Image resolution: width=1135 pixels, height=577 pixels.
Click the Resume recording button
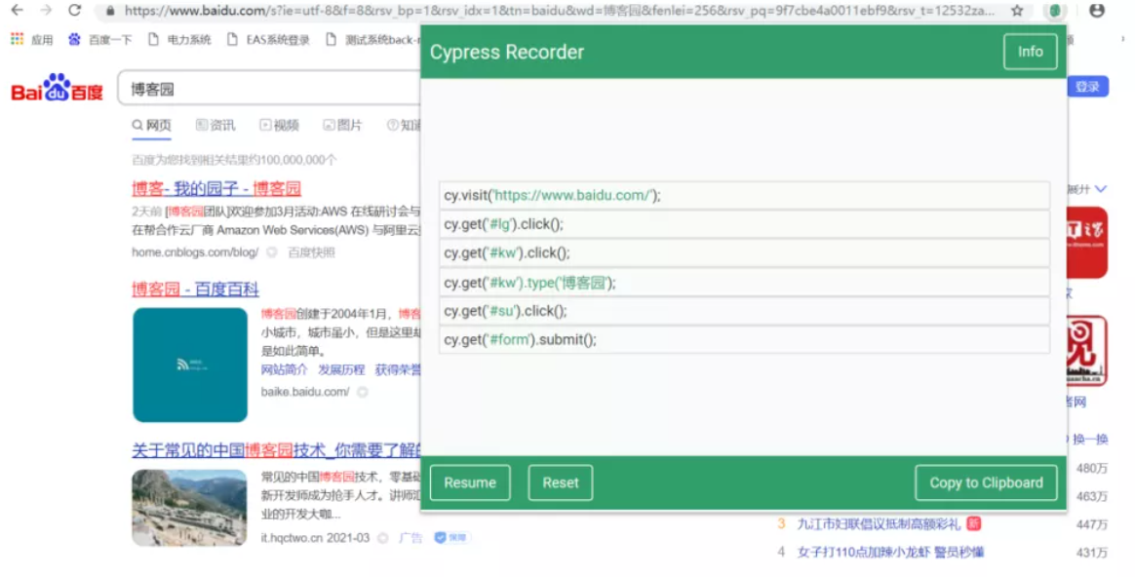470,482
